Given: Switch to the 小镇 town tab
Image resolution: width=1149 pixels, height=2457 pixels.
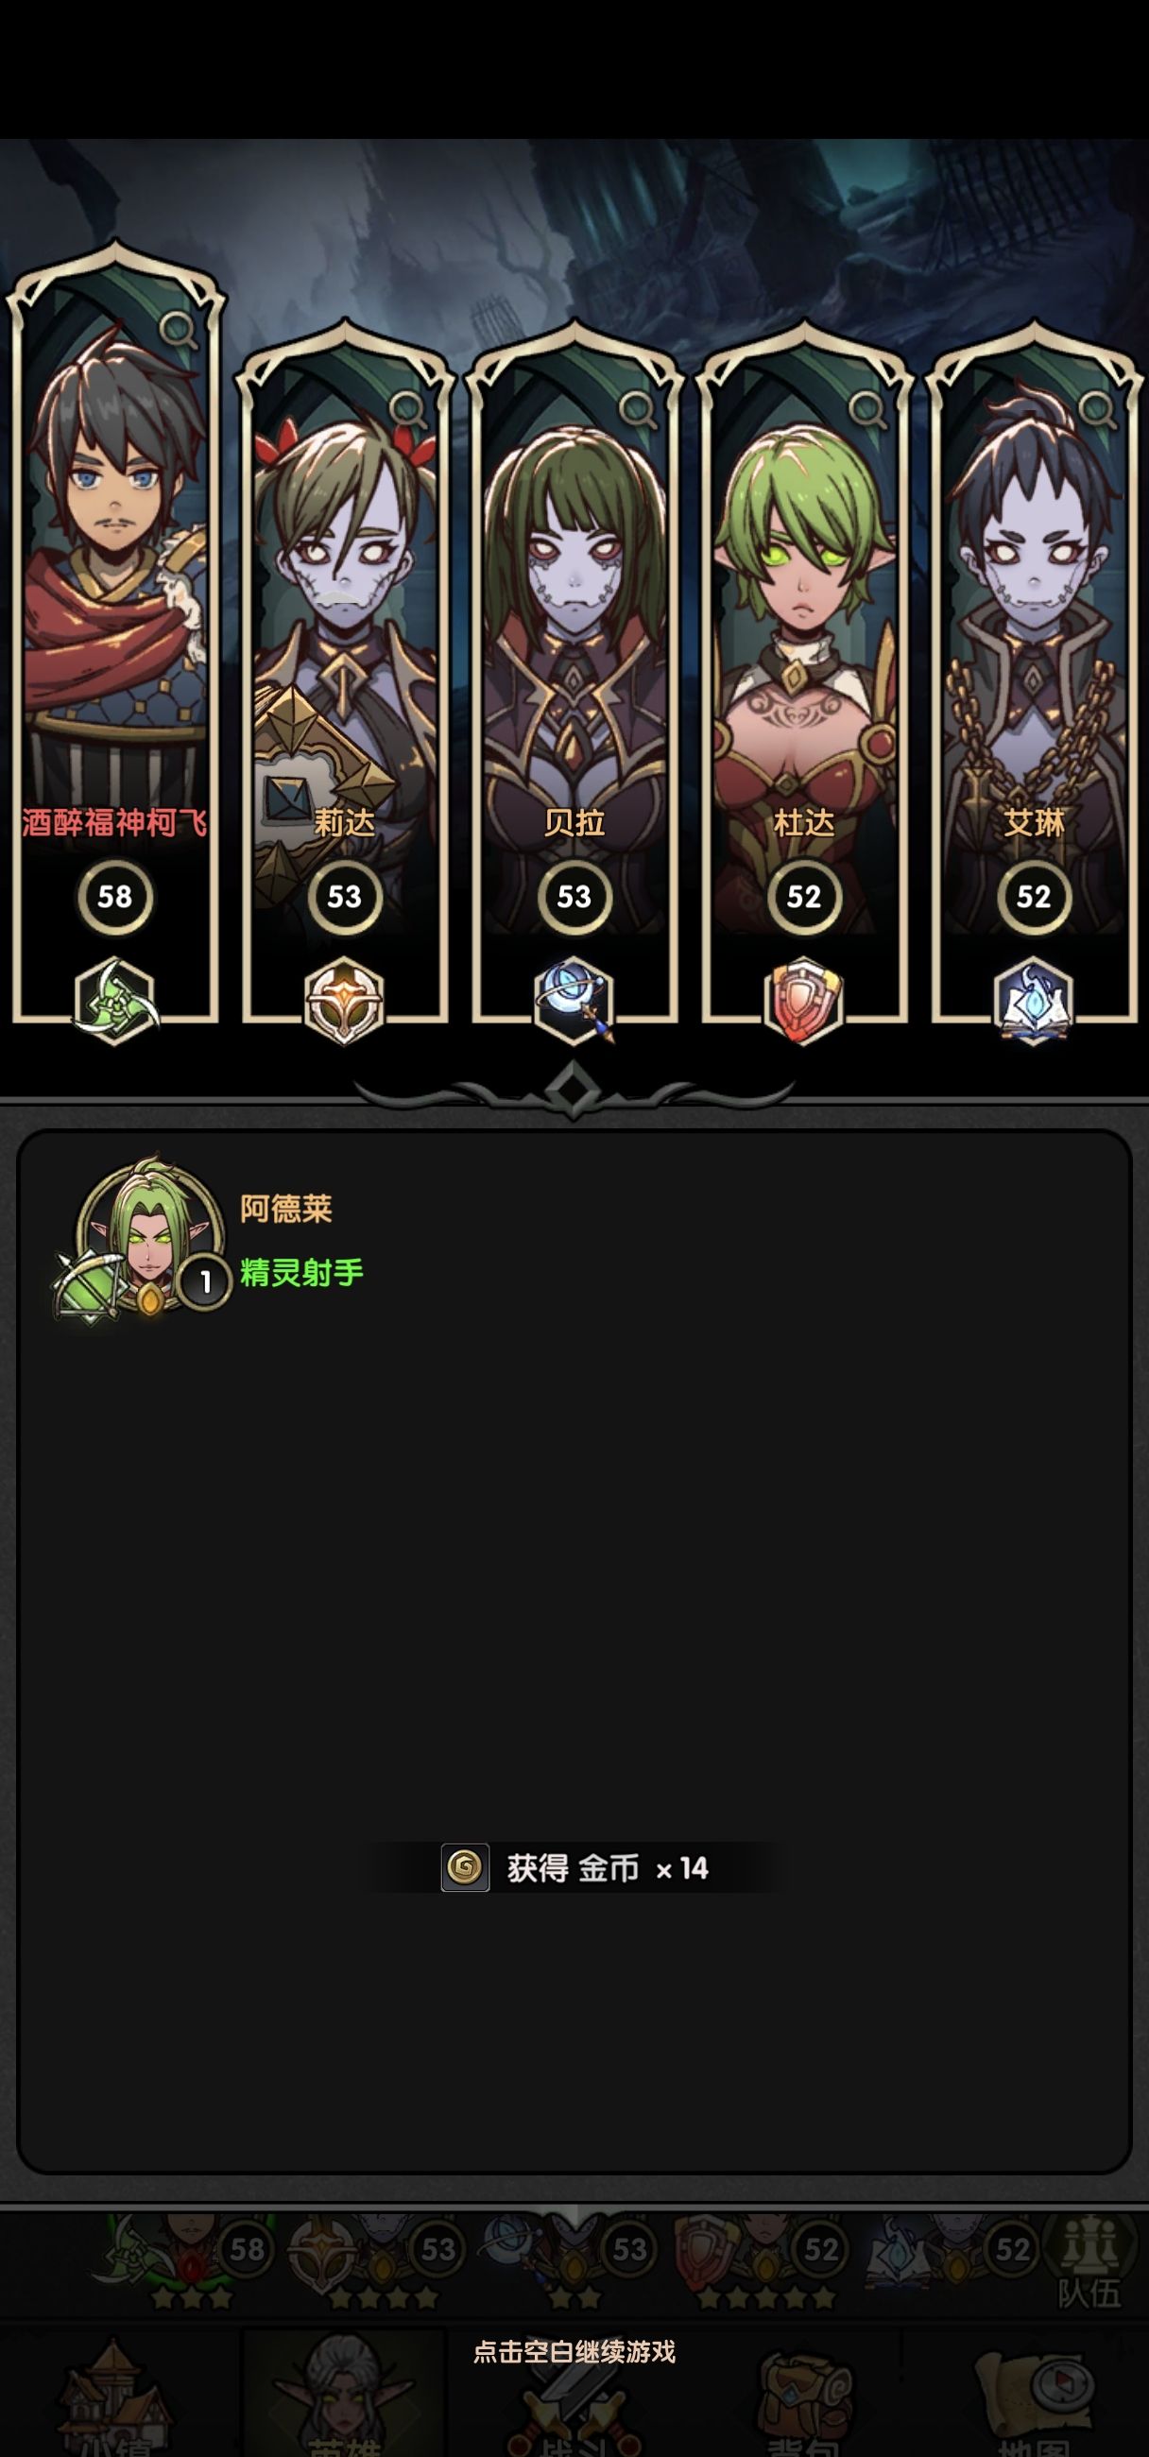Looking at the screenshot, I should point(114,2396).
